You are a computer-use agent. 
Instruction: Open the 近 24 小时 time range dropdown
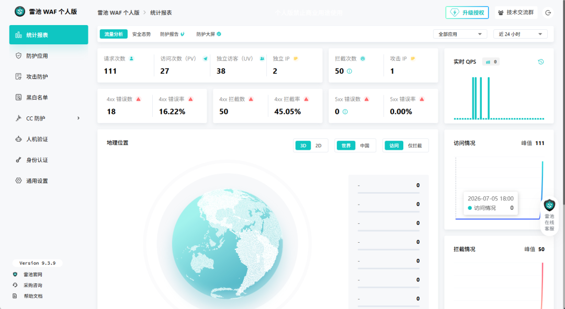click(x=521, y=34)
